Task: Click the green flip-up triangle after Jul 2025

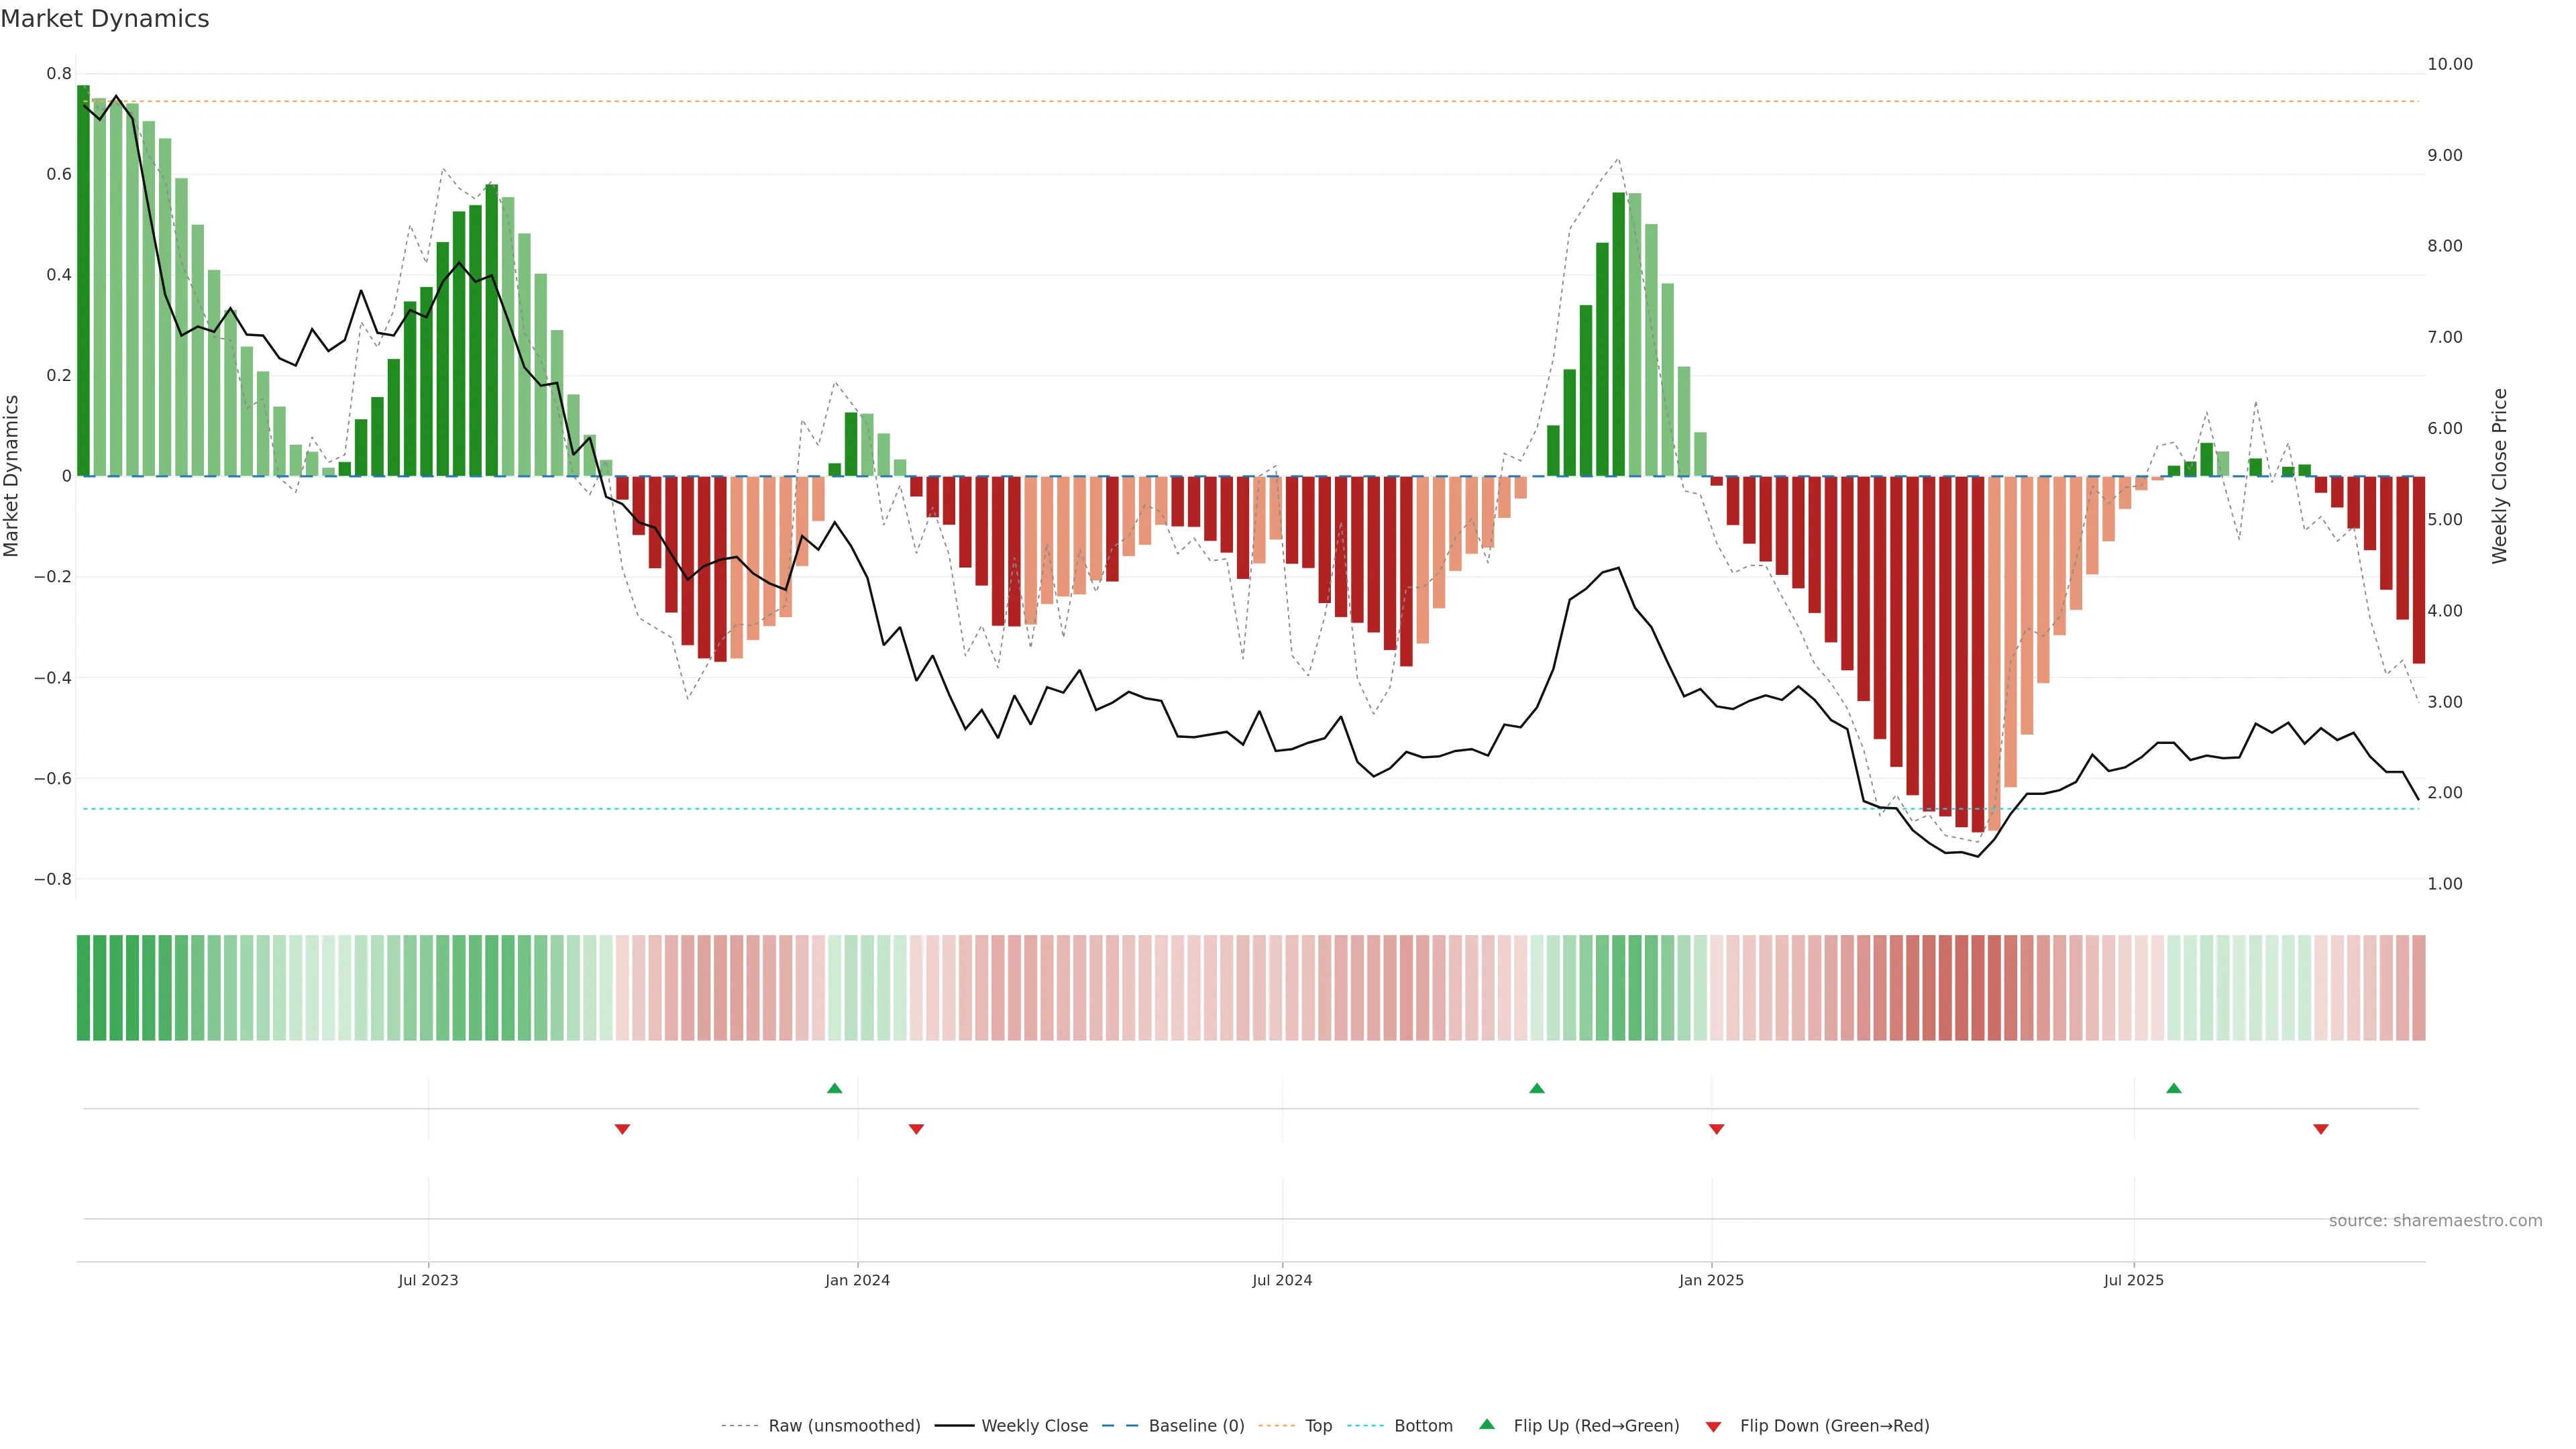Action: (x=2174, y=1088)
